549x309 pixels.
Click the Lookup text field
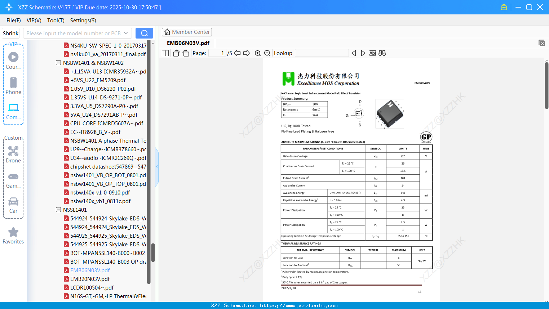pos(322,53)
